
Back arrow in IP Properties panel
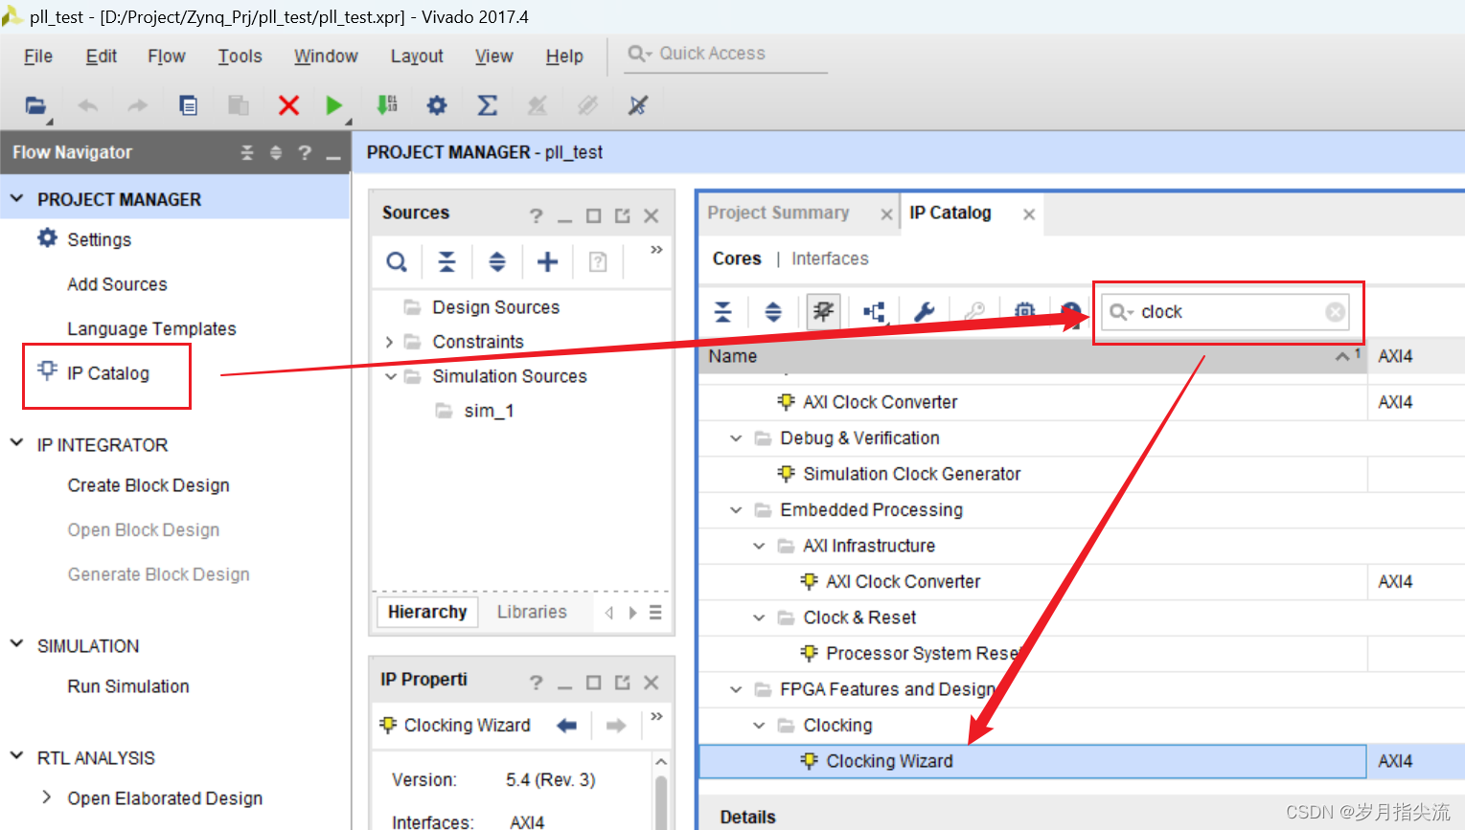[x=567, y=726]
